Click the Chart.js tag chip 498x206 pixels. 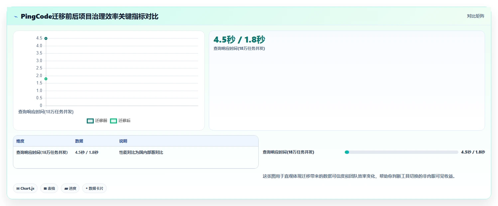[x=26, y=188]
